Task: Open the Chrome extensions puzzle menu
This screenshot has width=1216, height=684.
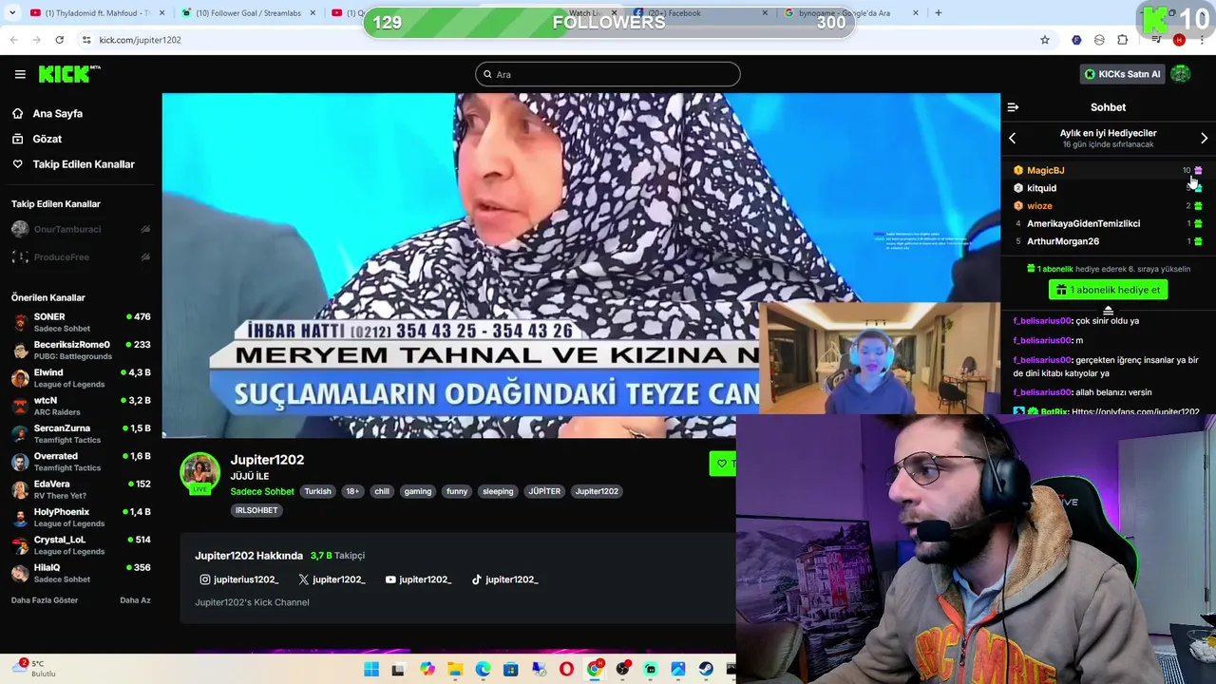Action: (1122, 40)
